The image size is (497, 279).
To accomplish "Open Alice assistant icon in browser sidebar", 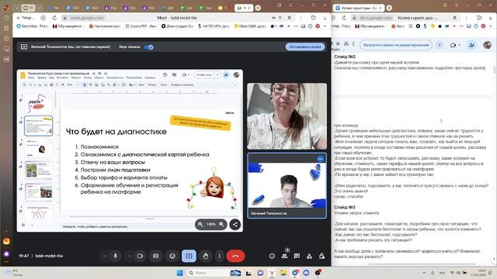I will coord(6,254).
